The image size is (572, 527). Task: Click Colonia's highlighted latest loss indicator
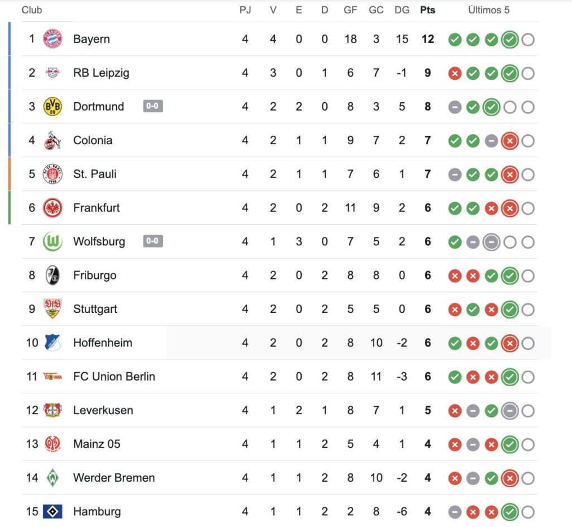click(509, 141)
